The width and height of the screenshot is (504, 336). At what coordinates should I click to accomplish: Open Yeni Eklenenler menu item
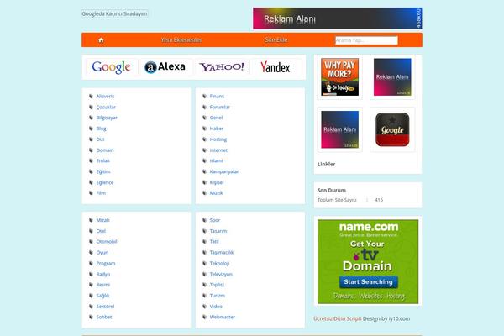tap(181, 39)
